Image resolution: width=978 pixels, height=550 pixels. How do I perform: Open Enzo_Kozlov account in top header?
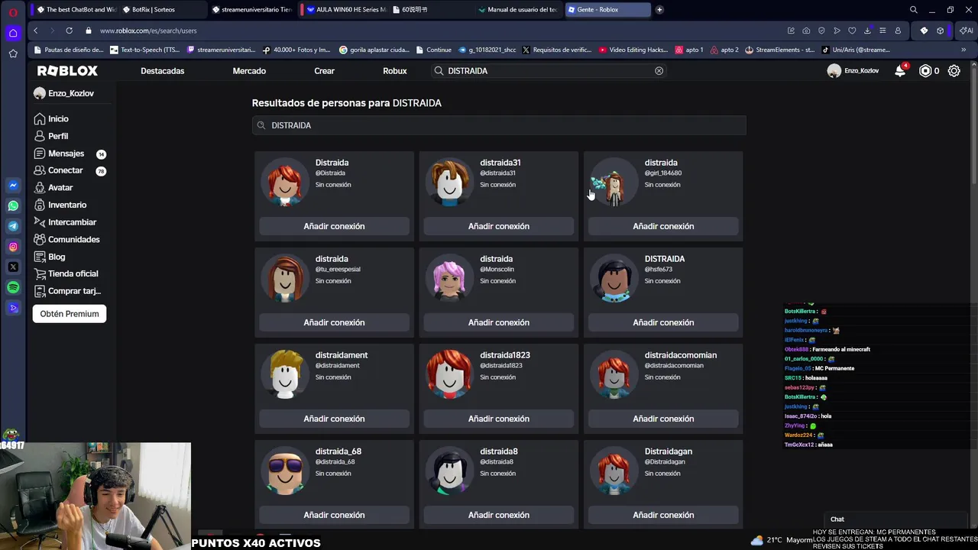click(x=853, y=71)
